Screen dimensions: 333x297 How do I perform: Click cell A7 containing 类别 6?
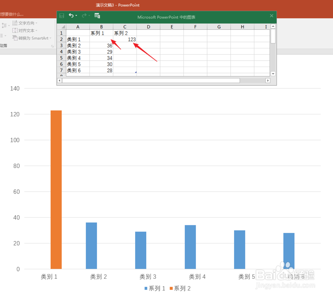(78, 70)
